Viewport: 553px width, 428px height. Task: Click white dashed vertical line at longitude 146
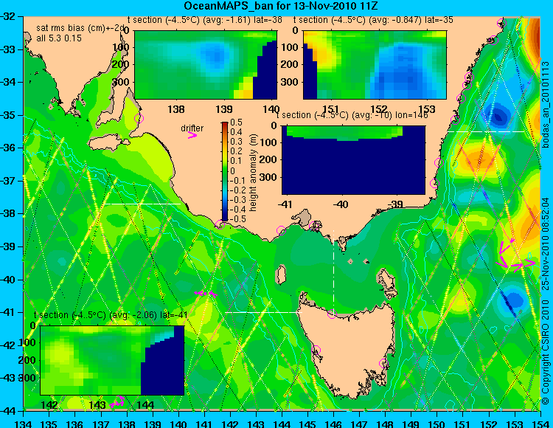coord(333,271)
